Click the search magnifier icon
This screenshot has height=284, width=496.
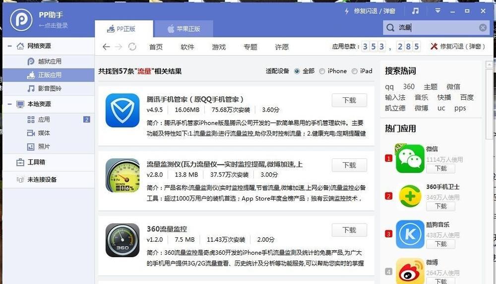click(x=390, y=28)
